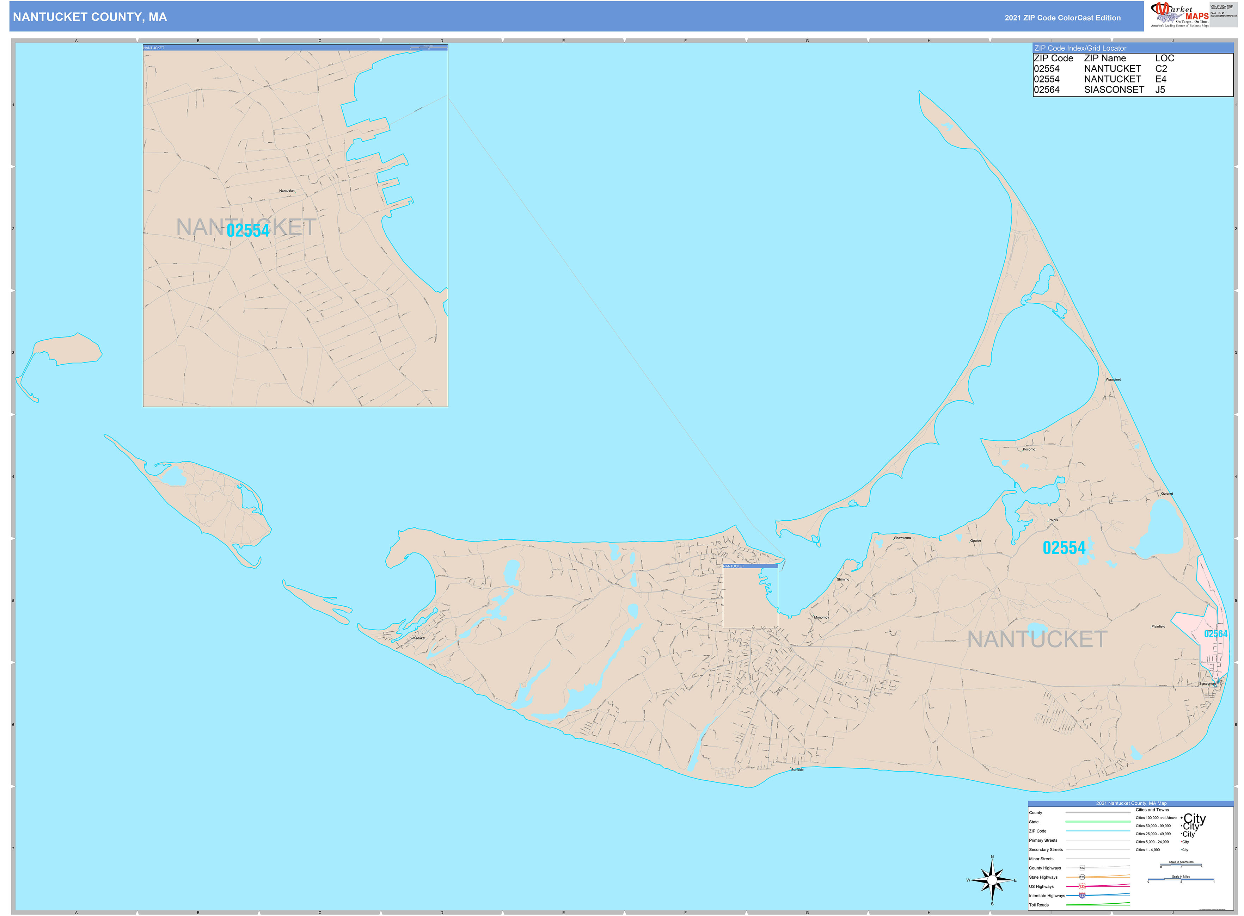Click the Polpis place label
Viewport: 1244px width, 916px height.
click(x=1053, y=520)
